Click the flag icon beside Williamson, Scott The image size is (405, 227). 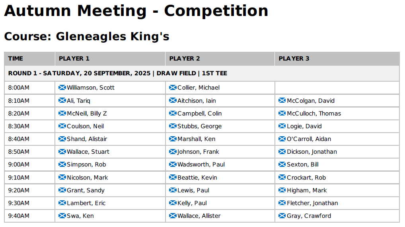[x=62, y=87]
